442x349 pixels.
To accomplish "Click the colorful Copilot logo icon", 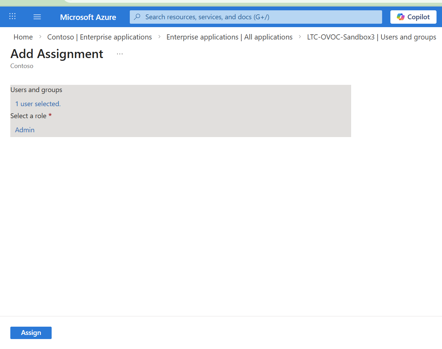I will [400, 17].
